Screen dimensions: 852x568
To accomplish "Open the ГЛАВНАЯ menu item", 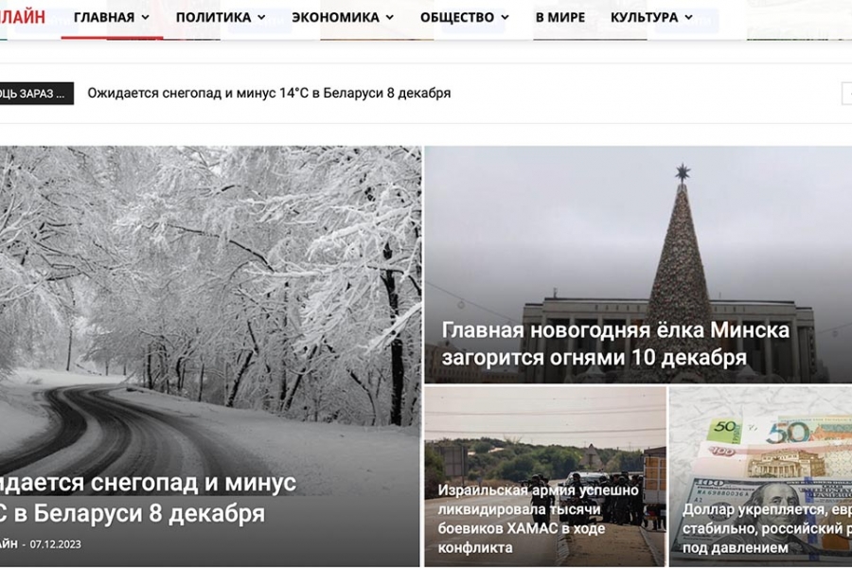I will pos(104,17).
